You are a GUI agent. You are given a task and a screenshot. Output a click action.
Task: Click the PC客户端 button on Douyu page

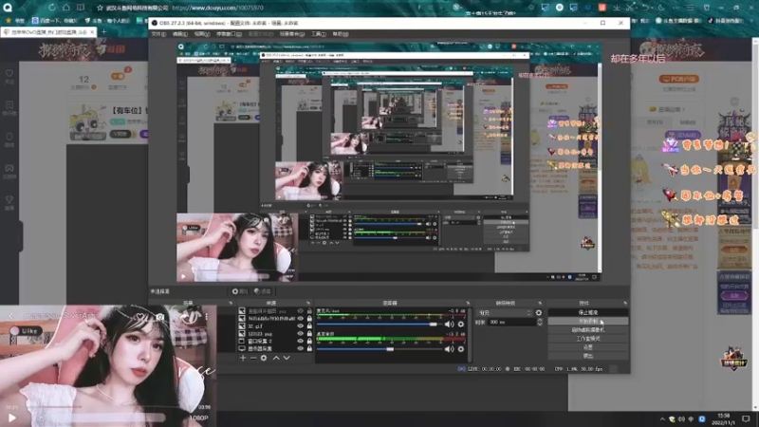(x=679, y=79)
